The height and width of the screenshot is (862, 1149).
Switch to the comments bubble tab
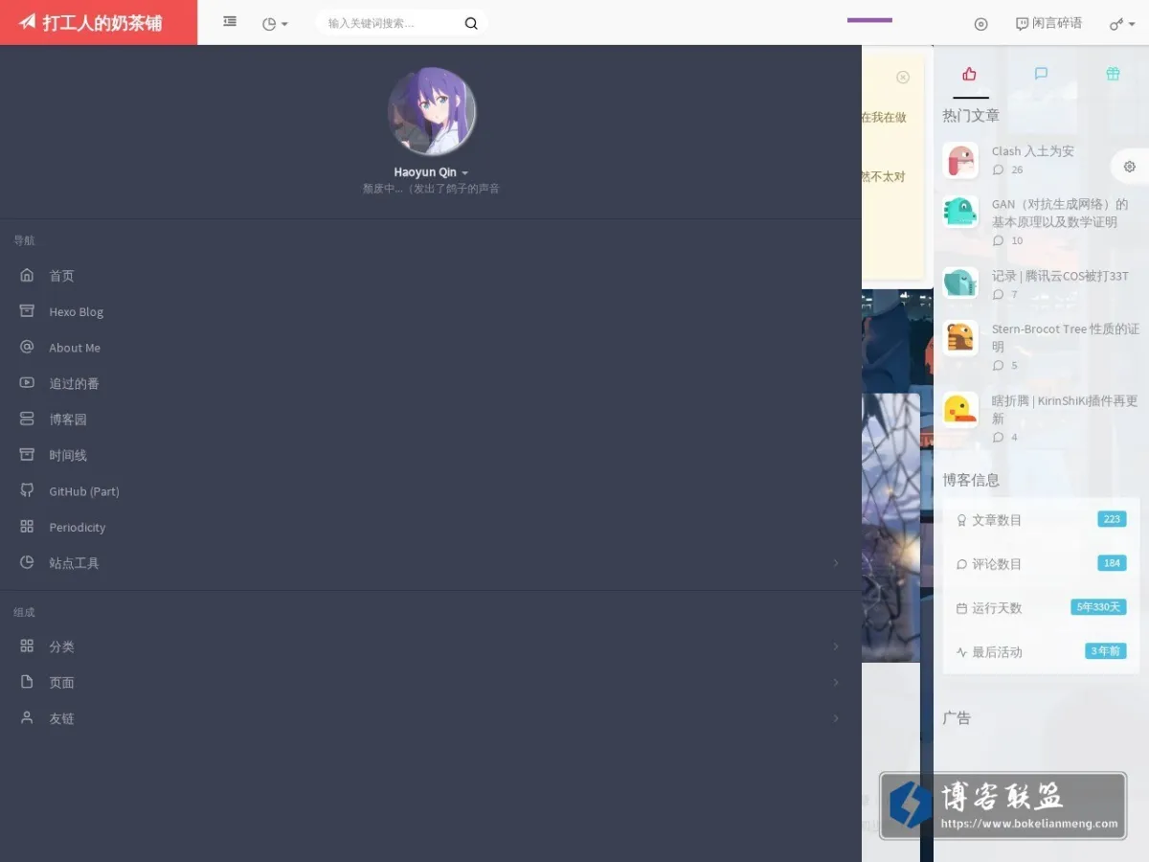[x=1042, y=74]
